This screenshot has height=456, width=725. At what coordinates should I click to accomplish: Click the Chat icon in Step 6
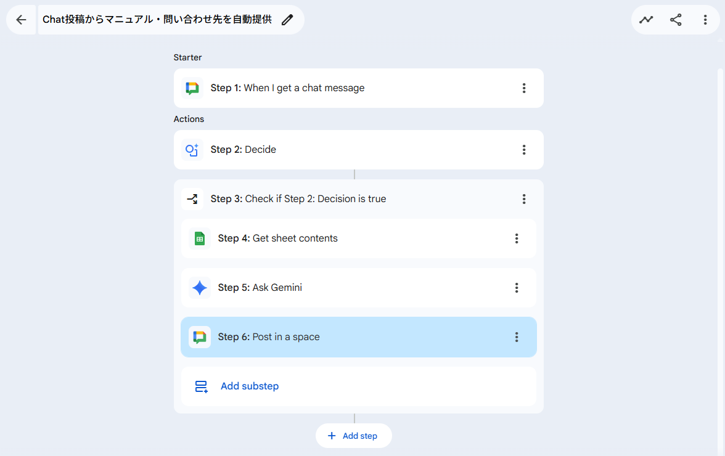(199, 337)
